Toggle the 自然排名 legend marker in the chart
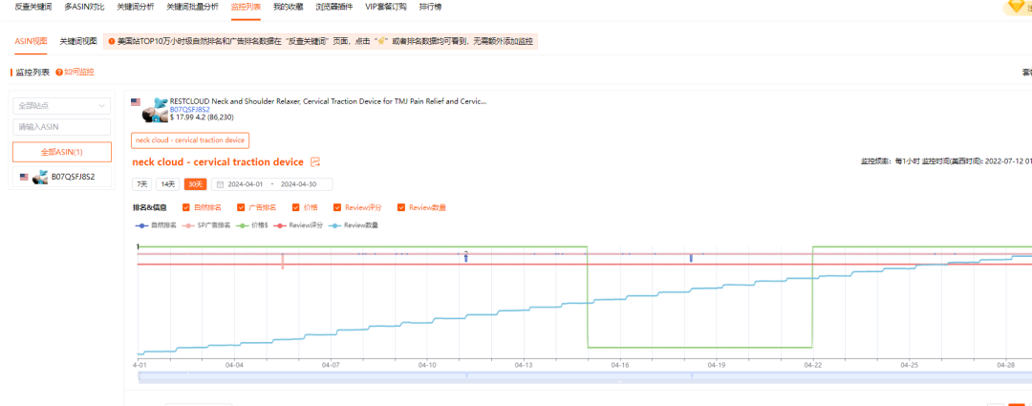This screenshot has height=406, width=1032. [141, 225]
